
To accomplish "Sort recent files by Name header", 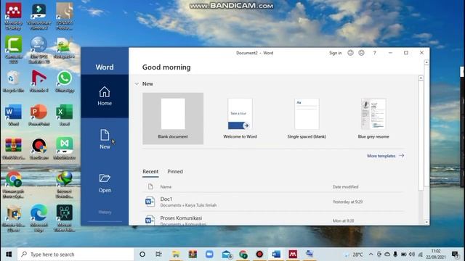I will point(166,187).
